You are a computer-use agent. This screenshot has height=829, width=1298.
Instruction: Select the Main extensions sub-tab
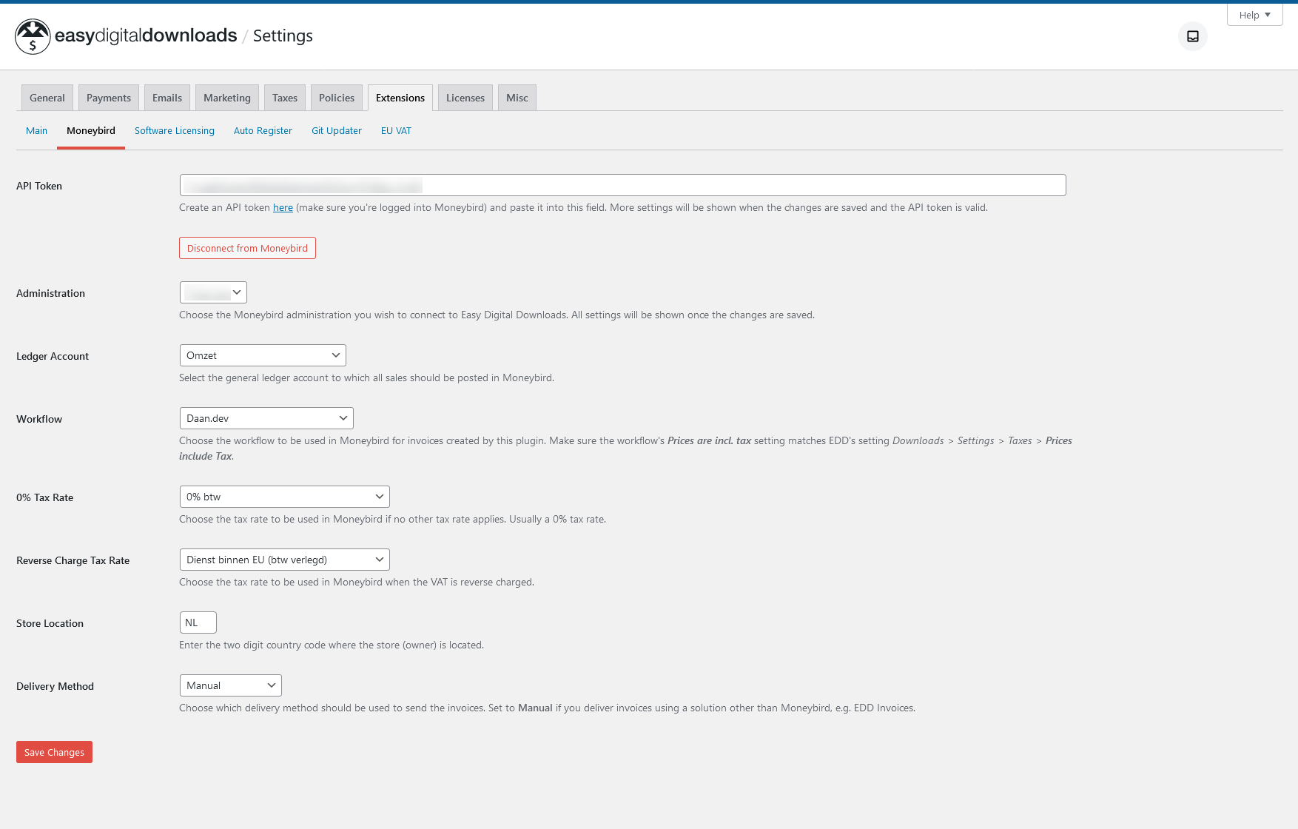pos(36,130)
